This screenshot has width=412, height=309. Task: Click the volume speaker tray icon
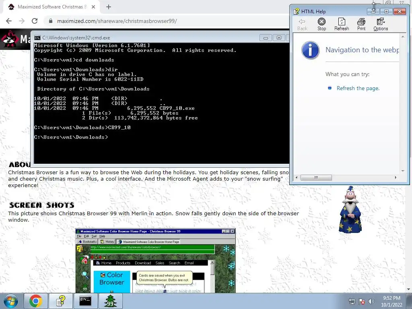pos(371,301)
